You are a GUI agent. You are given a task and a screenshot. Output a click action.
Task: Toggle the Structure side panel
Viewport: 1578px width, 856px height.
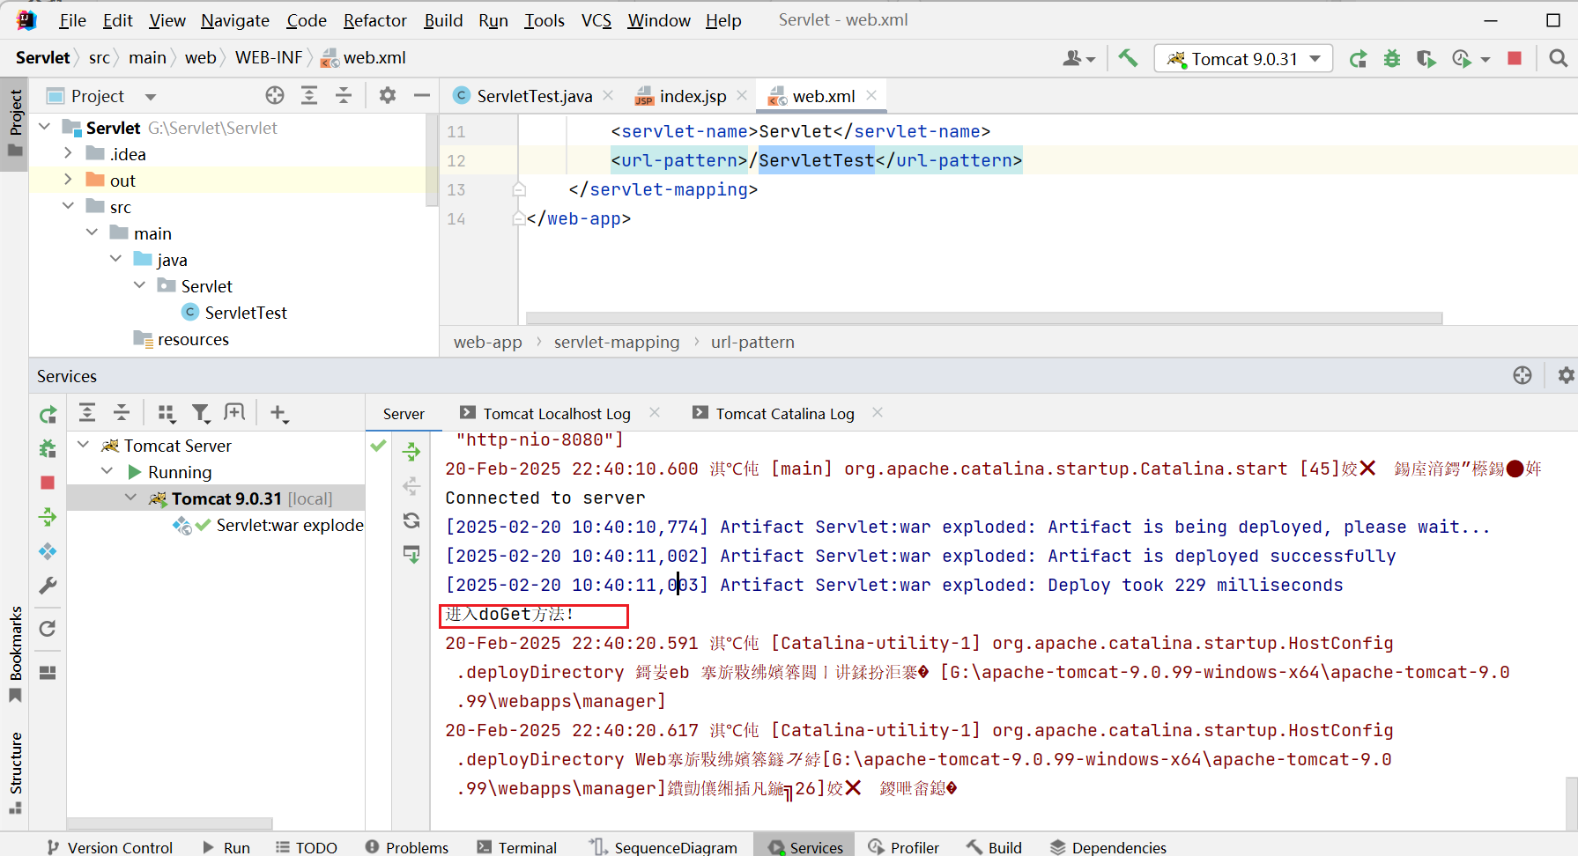[15, 772]
